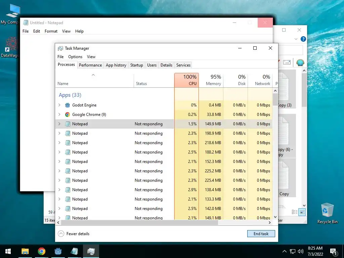The width and height of the screenshot is (344, 258).
Task: Expand the Explorer ribbon chevron
Action: 296,39
